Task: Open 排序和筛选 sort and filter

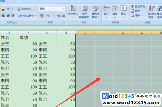Action: coord(152,12)
